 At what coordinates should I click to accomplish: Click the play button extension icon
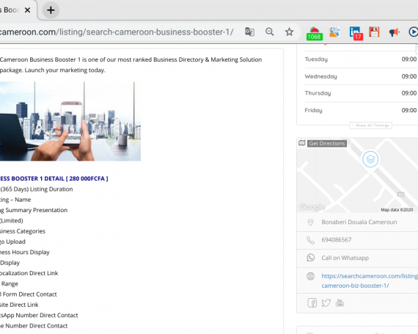414,32
